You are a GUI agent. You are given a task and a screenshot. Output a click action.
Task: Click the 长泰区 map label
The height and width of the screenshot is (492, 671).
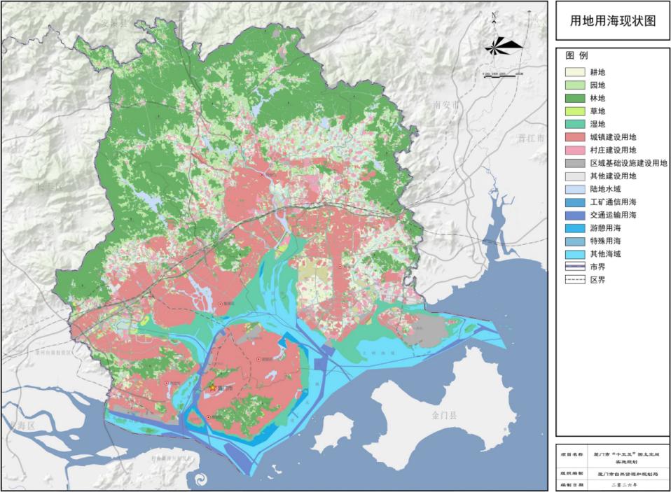point(50,187)
